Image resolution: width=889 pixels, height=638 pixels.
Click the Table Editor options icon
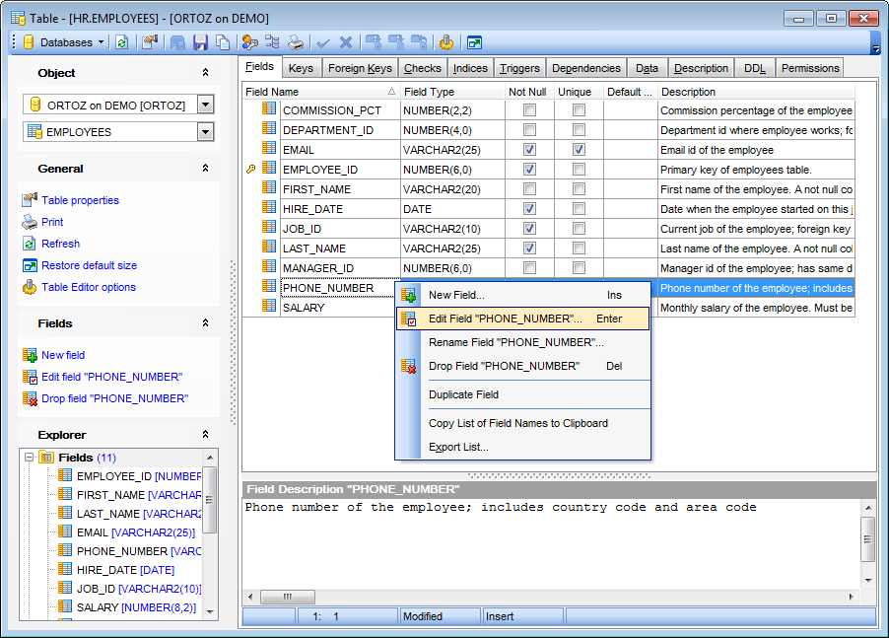coord(30,287)
